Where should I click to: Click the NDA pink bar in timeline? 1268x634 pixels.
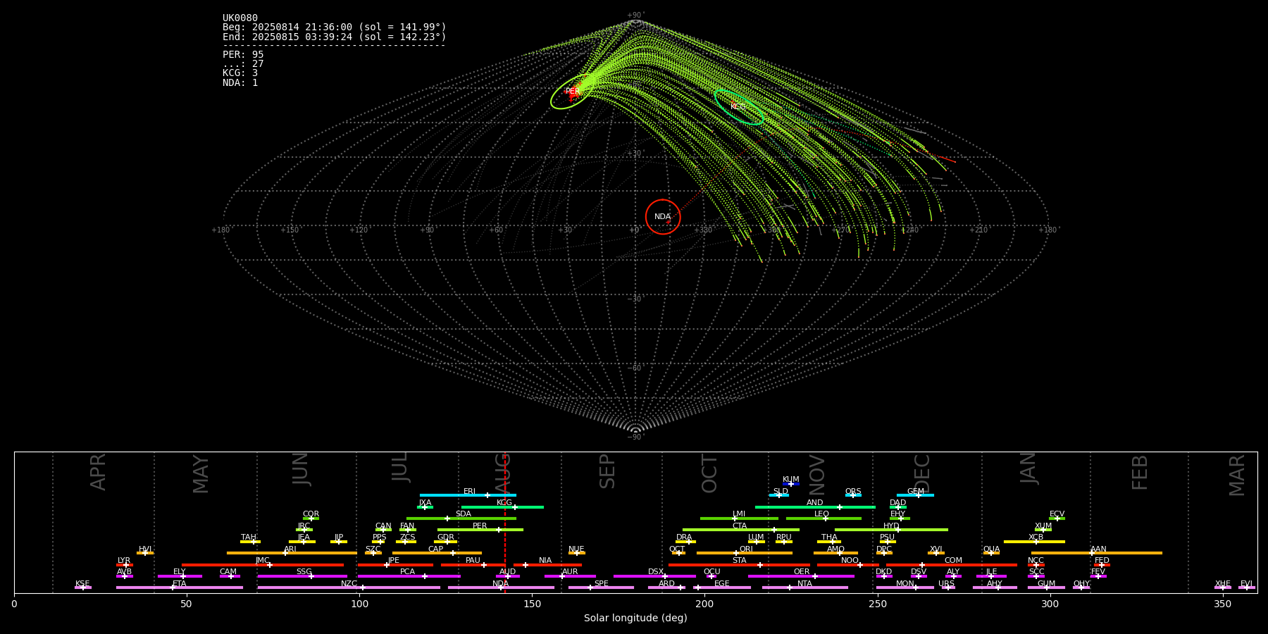tap(501, 588)
